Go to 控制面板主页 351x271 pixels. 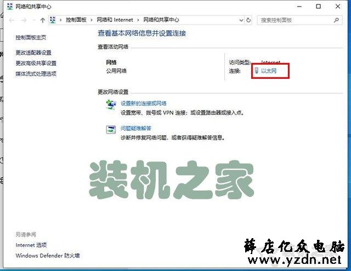click(x=31, y=37)
